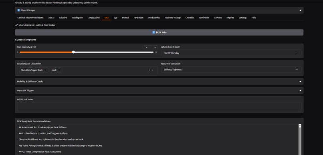Click the Musculoskeletal tracker heading icon
Image resolution: width=323 pixels, height=155 pixels.
[16, 25]
